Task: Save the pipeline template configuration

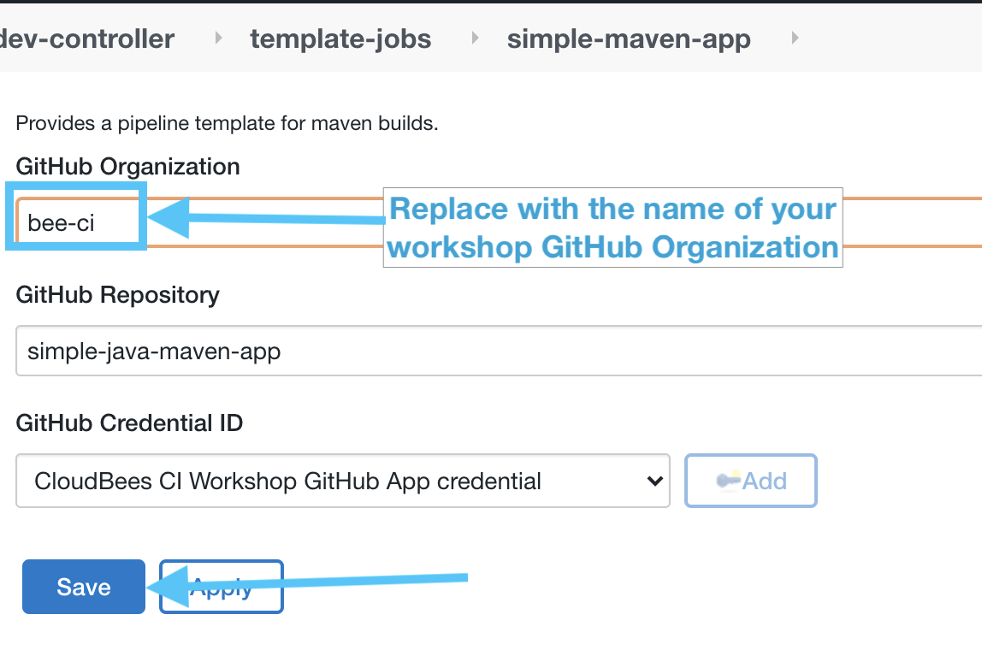Action: (83, 587)
